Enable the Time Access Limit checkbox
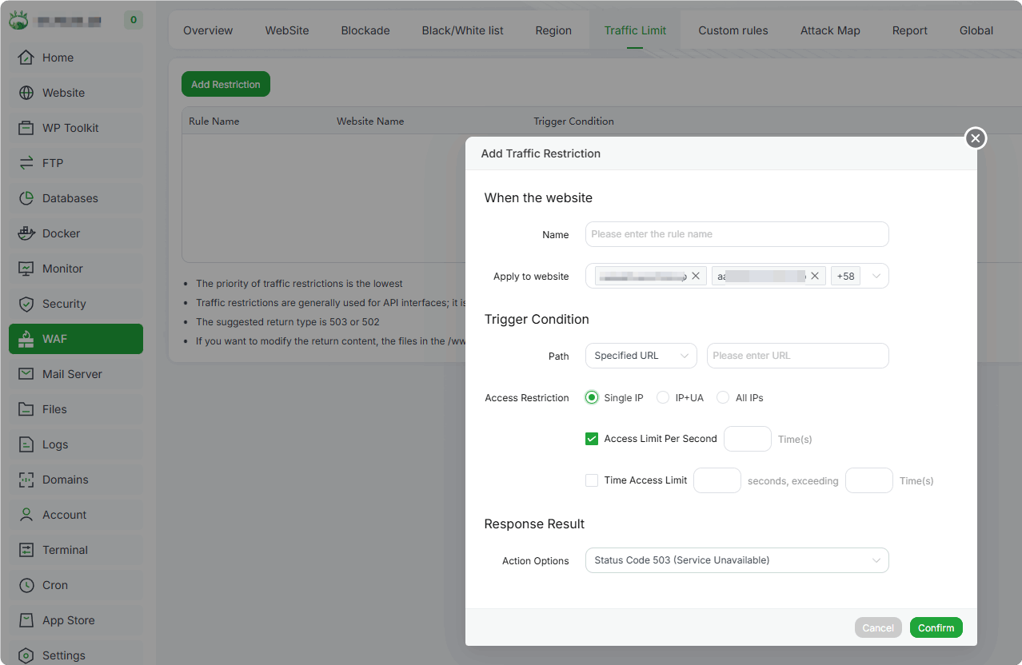 592,480
